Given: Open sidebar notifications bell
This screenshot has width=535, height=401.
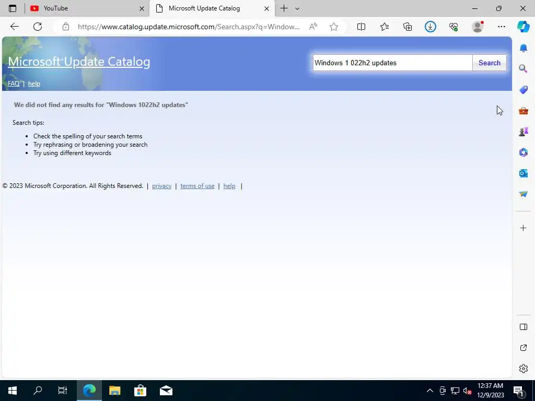Looking at the screenshot, I should click(x=523, y=48).
